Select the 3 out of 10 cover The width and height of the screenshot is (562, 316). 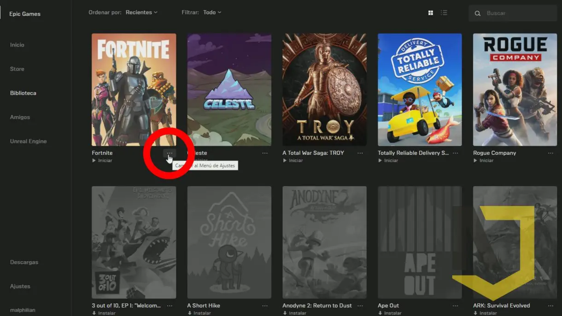(x=134, y=242)
